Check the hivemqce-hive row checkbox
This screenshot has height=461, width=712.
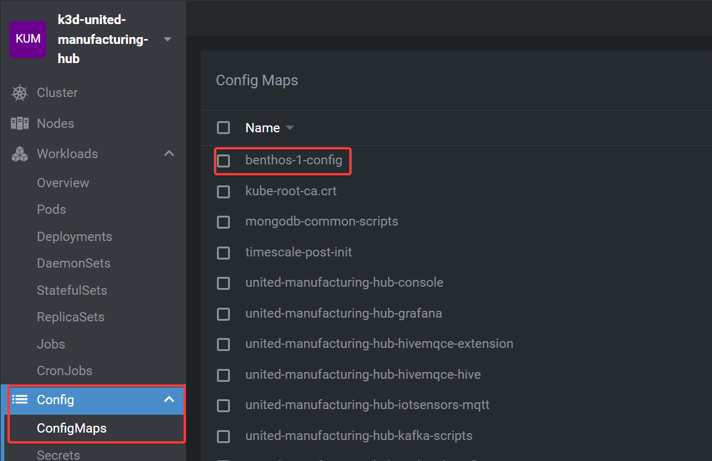click(223, 376)
